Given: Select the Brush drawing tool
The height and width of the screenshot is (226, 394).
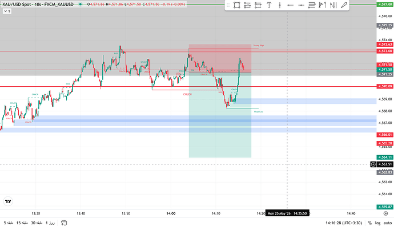Looking at the screenshot, I should [x=344, y=5].
